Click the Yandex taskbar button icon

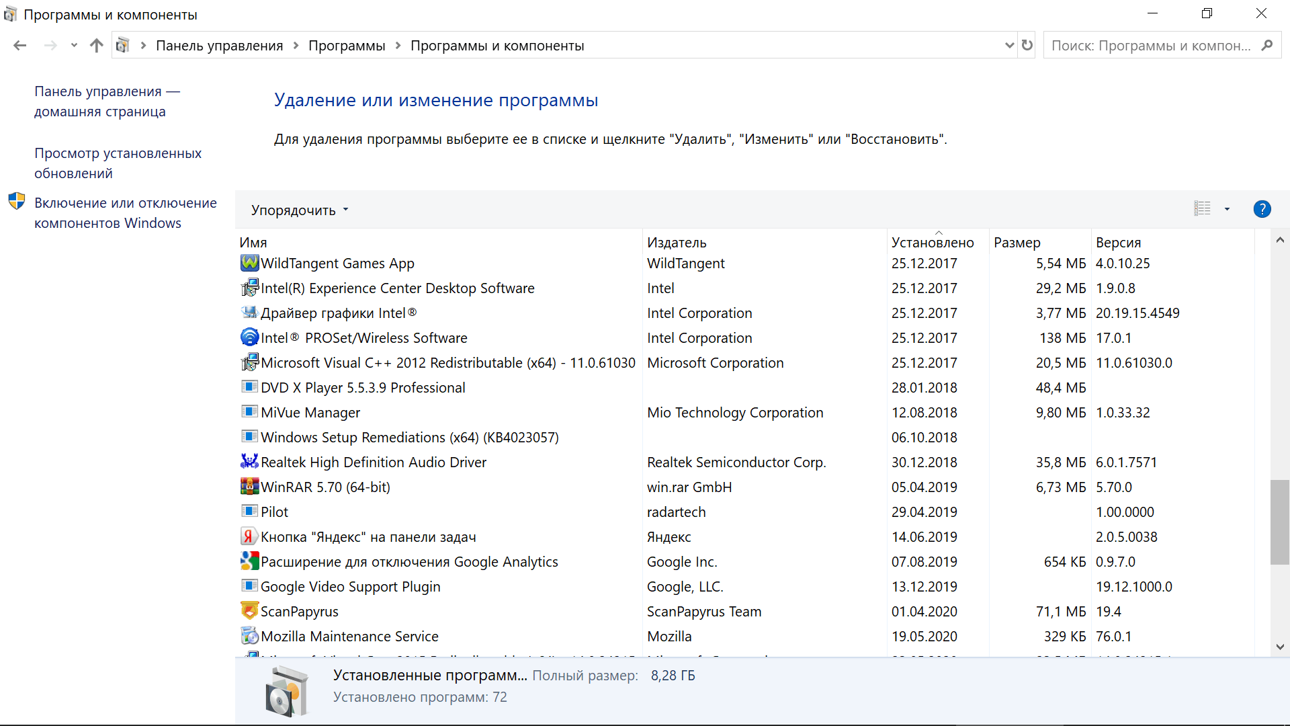click(249, 536)
